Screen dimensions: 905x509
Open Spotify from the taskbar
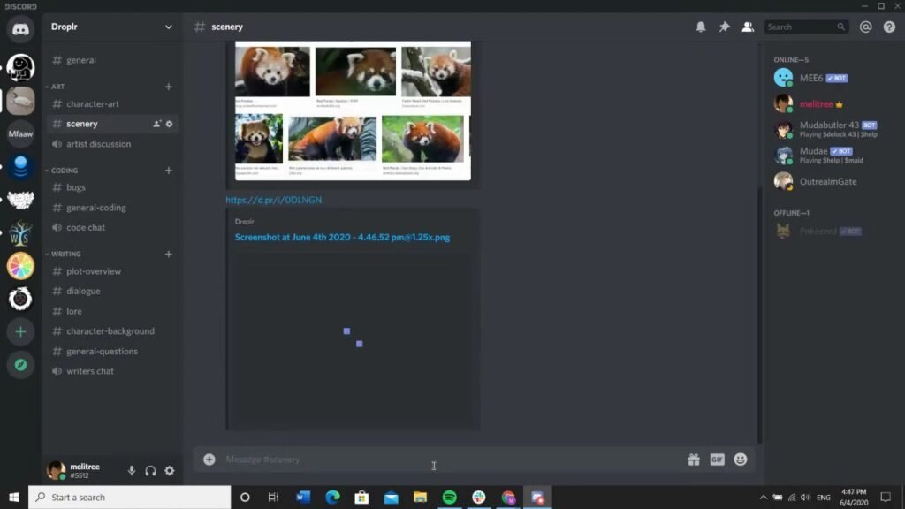point(450,497)
